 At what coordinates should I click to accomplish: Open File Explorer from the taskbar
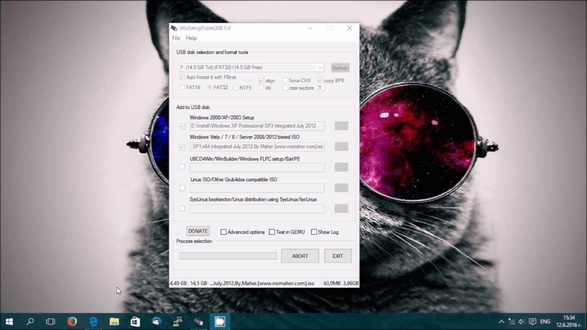click(x=114, y=322)
